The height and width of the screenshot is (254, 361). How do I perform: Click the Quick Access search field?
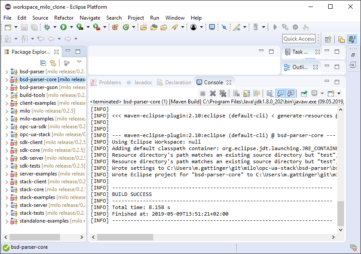click(299, 39)
